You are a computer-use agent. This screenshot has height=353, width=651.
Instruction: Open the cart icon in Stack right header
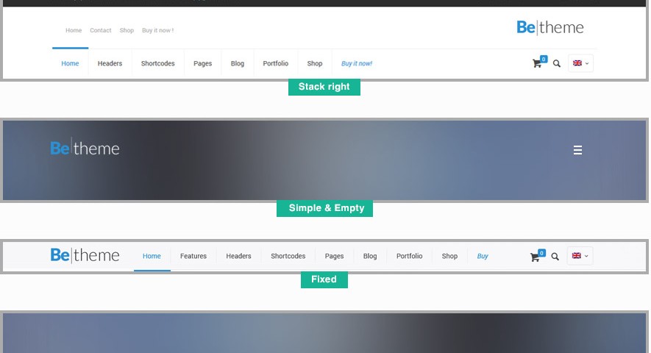(x=538, y=63)
